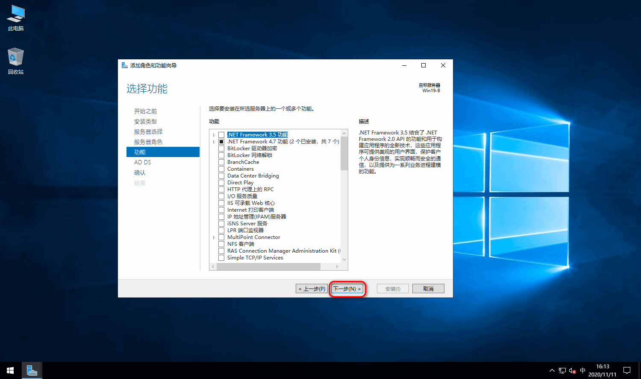The image size is (641, 379).
Task: Check the BranchCache feature box
Action: (x=221, y=162)
